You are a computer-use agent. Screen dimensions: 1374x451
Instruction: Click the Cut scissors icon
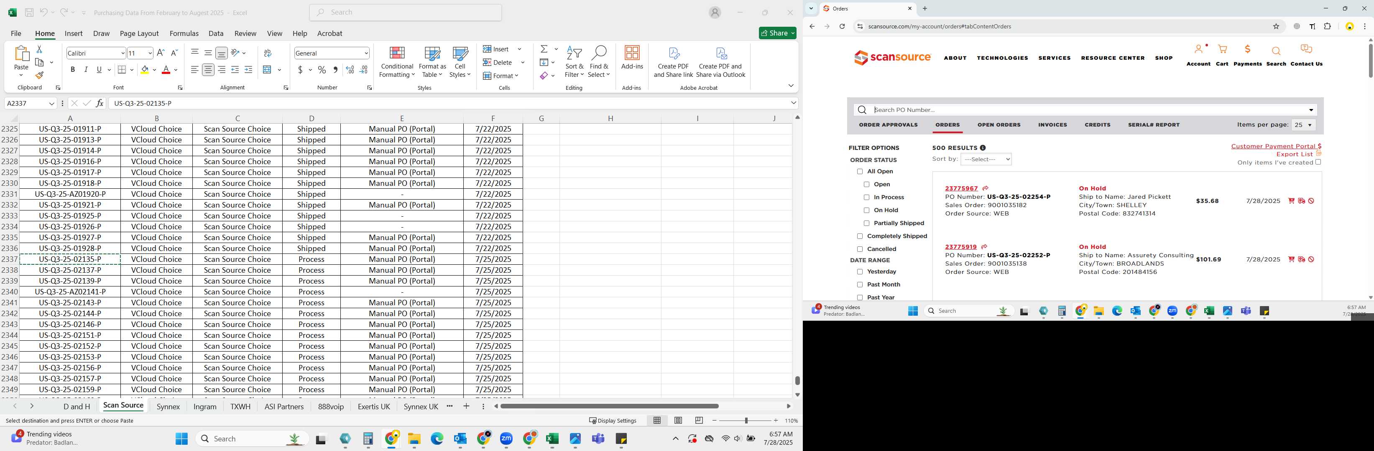tap(39, 49)
